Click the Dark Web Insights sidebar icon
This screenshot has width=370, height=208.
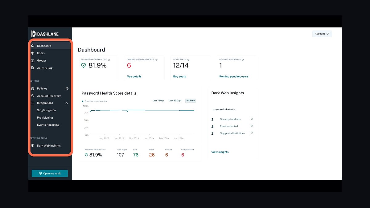[x=33, y=145]
